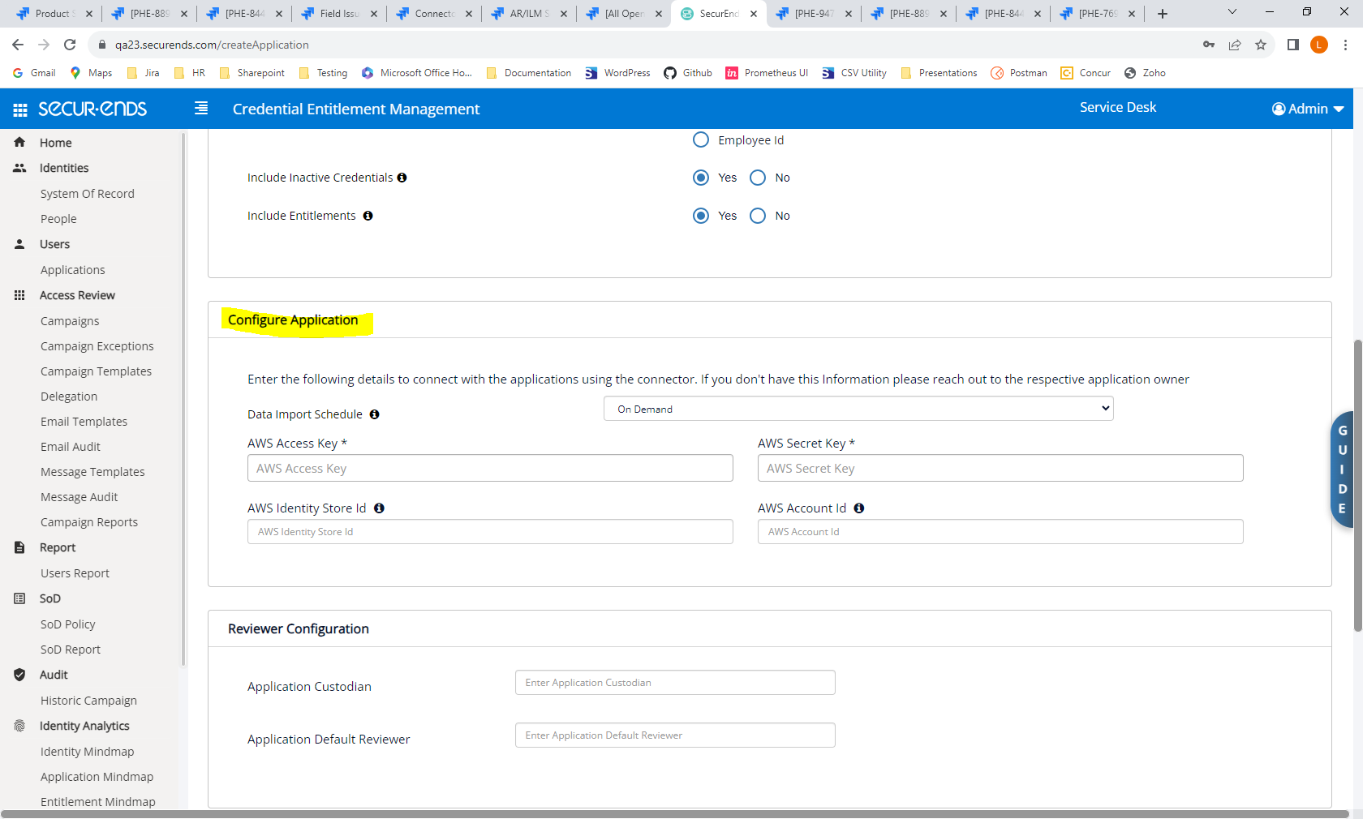
Task: Open the Data Import Schedule dropdown
Action: click(858, 409)
